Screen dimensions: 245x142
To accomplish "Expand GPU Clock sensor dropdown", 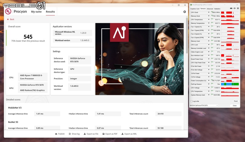I will click(209, 12).
